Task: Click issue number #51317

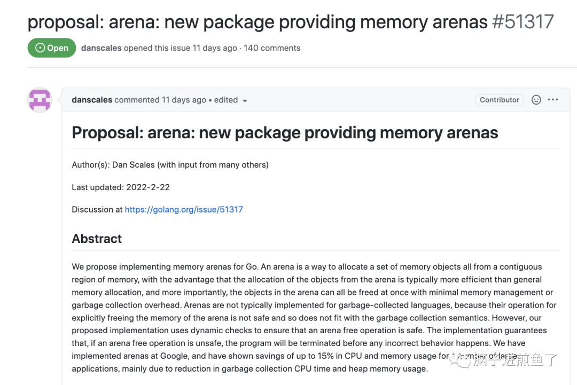Action: coord(523,22)
